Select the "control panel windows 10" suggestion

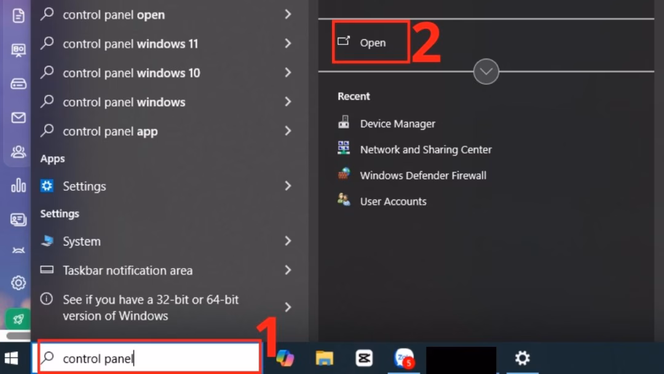click(132, 73)
